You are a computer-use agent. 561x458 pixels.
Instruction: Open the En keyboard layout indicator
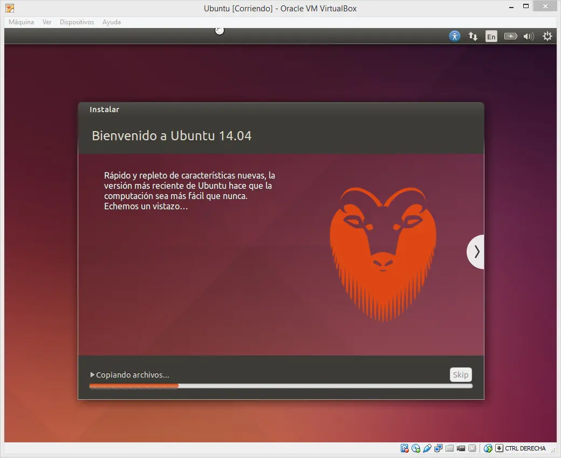point(491,37)
